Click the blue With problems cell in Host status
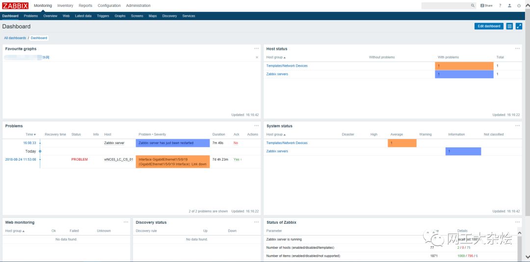Screen dimensions: 530x262 [x=464, y=74]
